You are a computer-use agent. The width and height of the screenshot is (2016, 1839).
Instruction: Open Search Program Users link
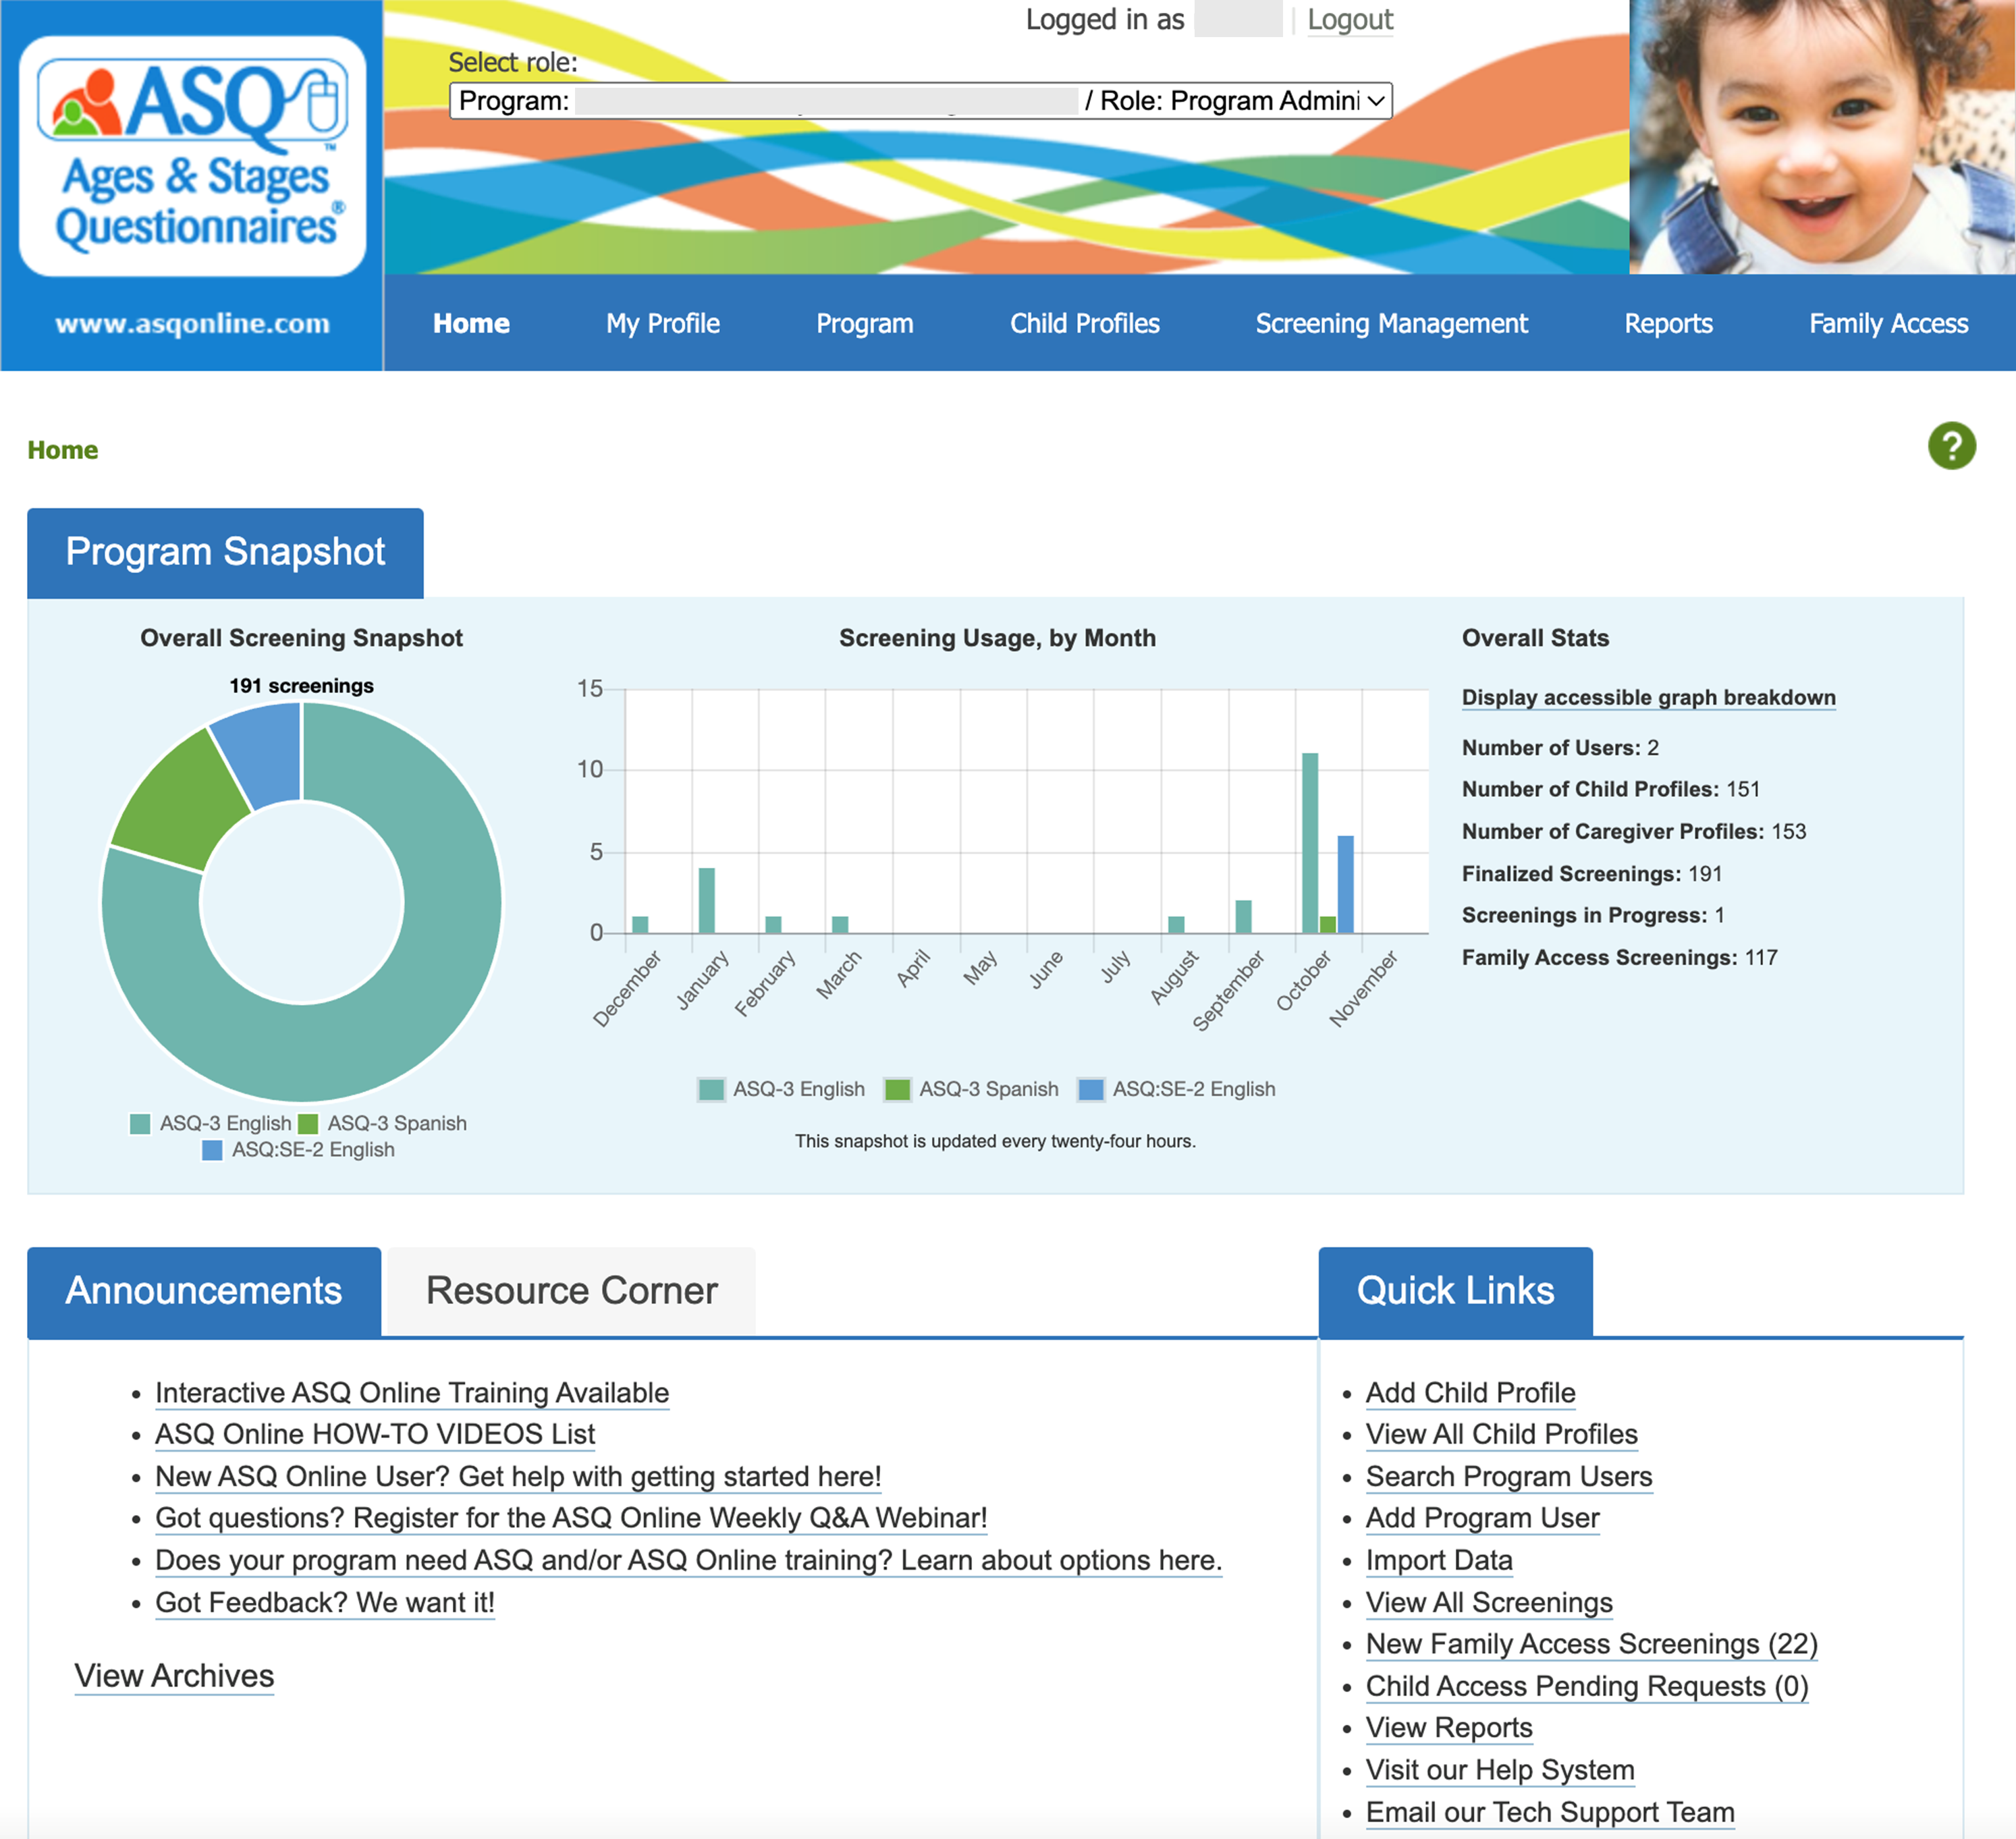1509,1477
